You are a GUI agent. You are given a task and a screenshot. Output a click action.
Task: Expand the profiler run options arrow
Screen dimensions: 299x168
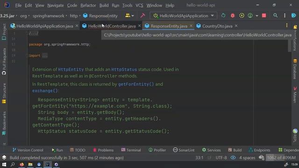[x=257, y=15]
